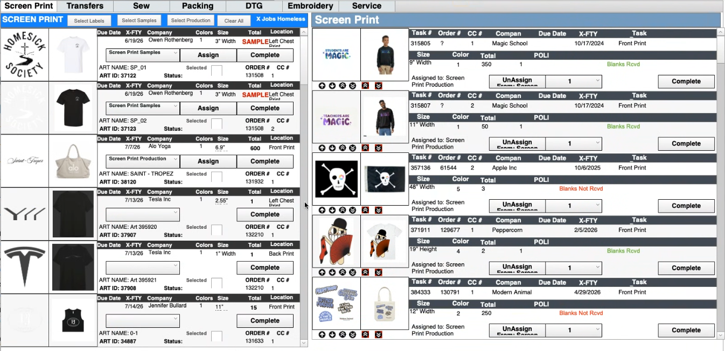Open the empty assignment dropdown for Art 395921

(142, 268)
